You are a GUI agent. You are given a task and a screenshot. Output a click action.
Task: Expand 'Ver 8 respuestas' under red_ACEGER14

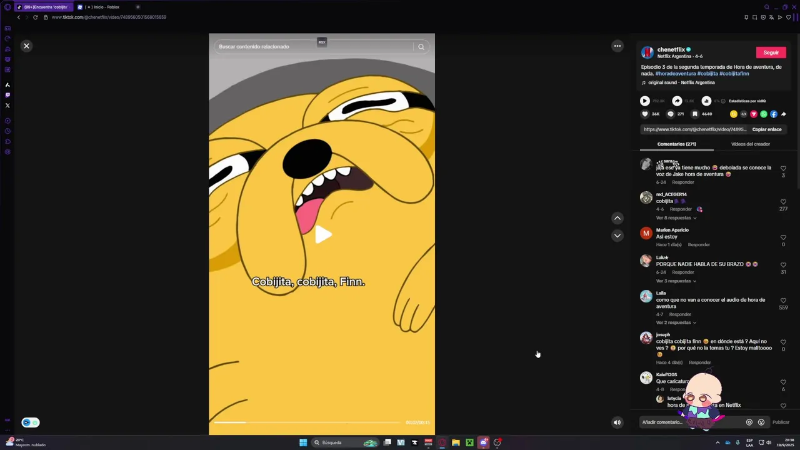click(676, 218)
